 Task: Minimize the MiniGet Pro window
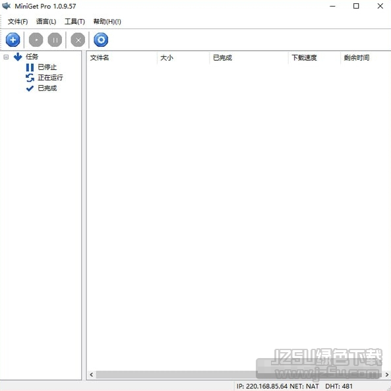point(332,6)
